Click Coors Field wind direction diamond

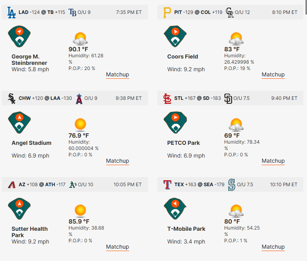coord(175,37)
